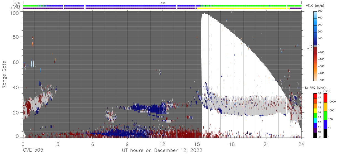Click the 1000 label in NOISE legend

331,110
